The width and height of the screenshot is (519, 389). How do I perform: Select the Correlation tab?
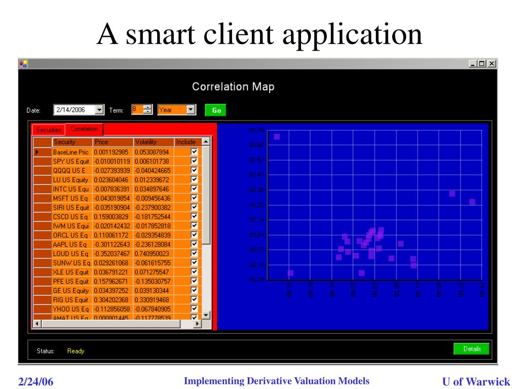[84, 129]
